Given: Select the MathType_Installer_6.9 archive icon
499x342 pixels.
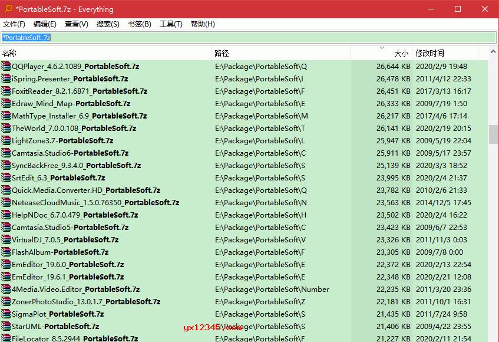Looking at the screenshot, I should (x=6, y=116).
